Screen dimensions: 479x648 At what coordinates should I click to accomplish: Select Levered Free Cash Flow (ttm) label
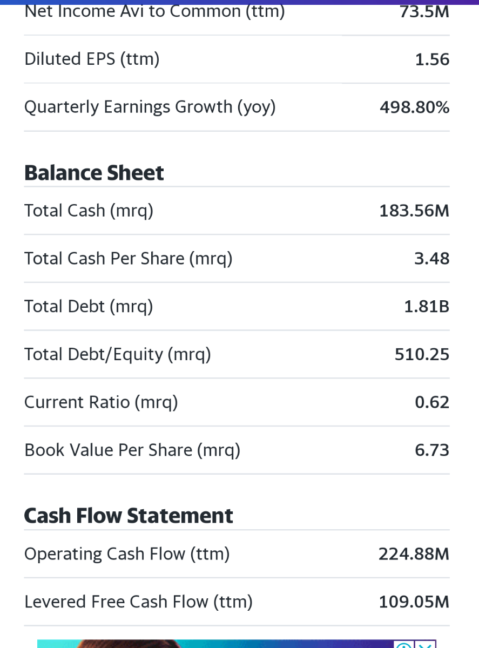pos(138,602)
